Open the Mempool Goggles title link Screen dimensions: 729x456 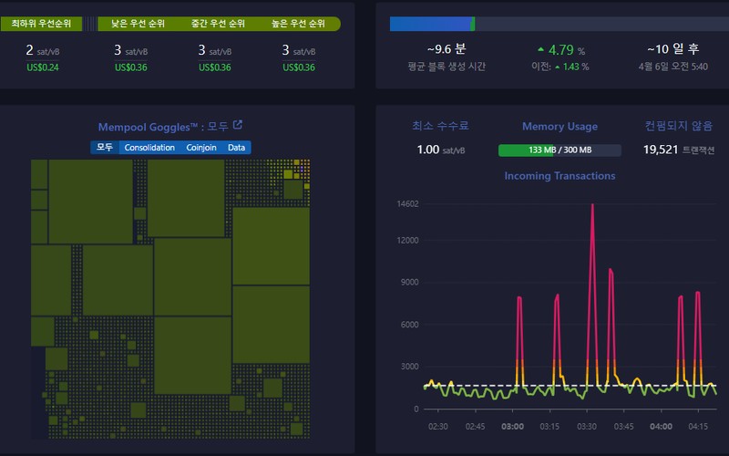(x=163, y=127)
